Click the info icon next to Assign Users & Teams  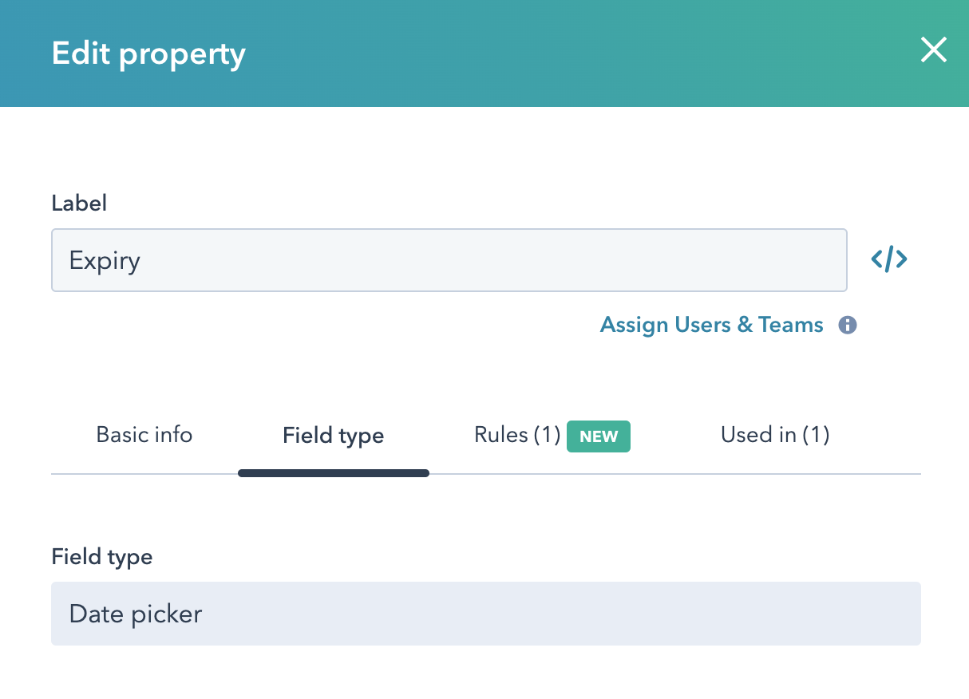click(848, 325)
